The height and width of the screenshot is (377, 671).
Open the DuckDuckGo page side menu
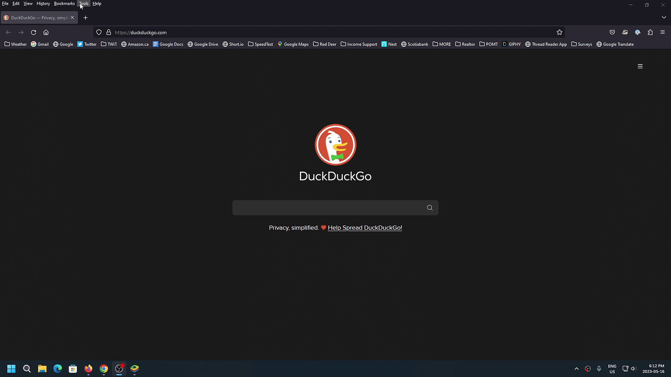(640, 66)
